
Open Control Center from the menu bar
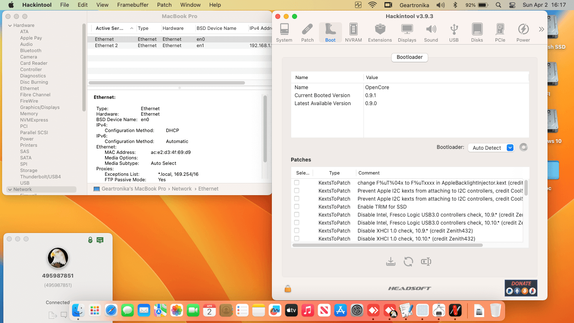[x=512, y=5]
